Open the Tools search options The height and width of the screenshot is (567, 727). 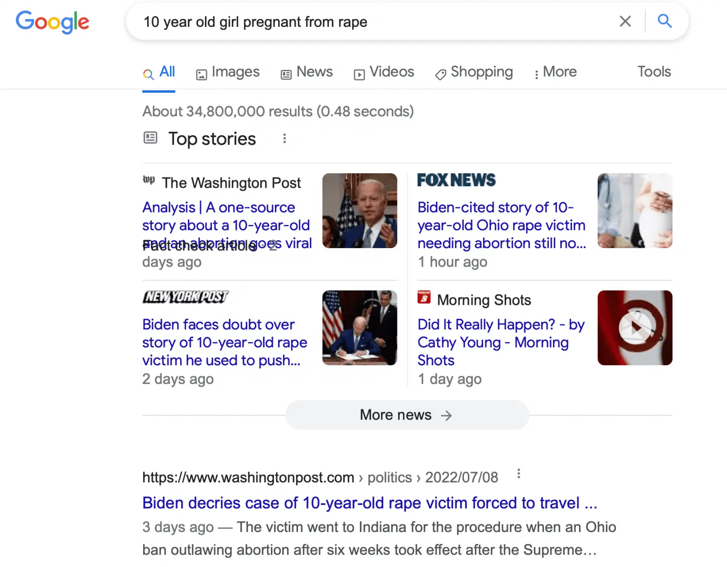pos(653,72)
